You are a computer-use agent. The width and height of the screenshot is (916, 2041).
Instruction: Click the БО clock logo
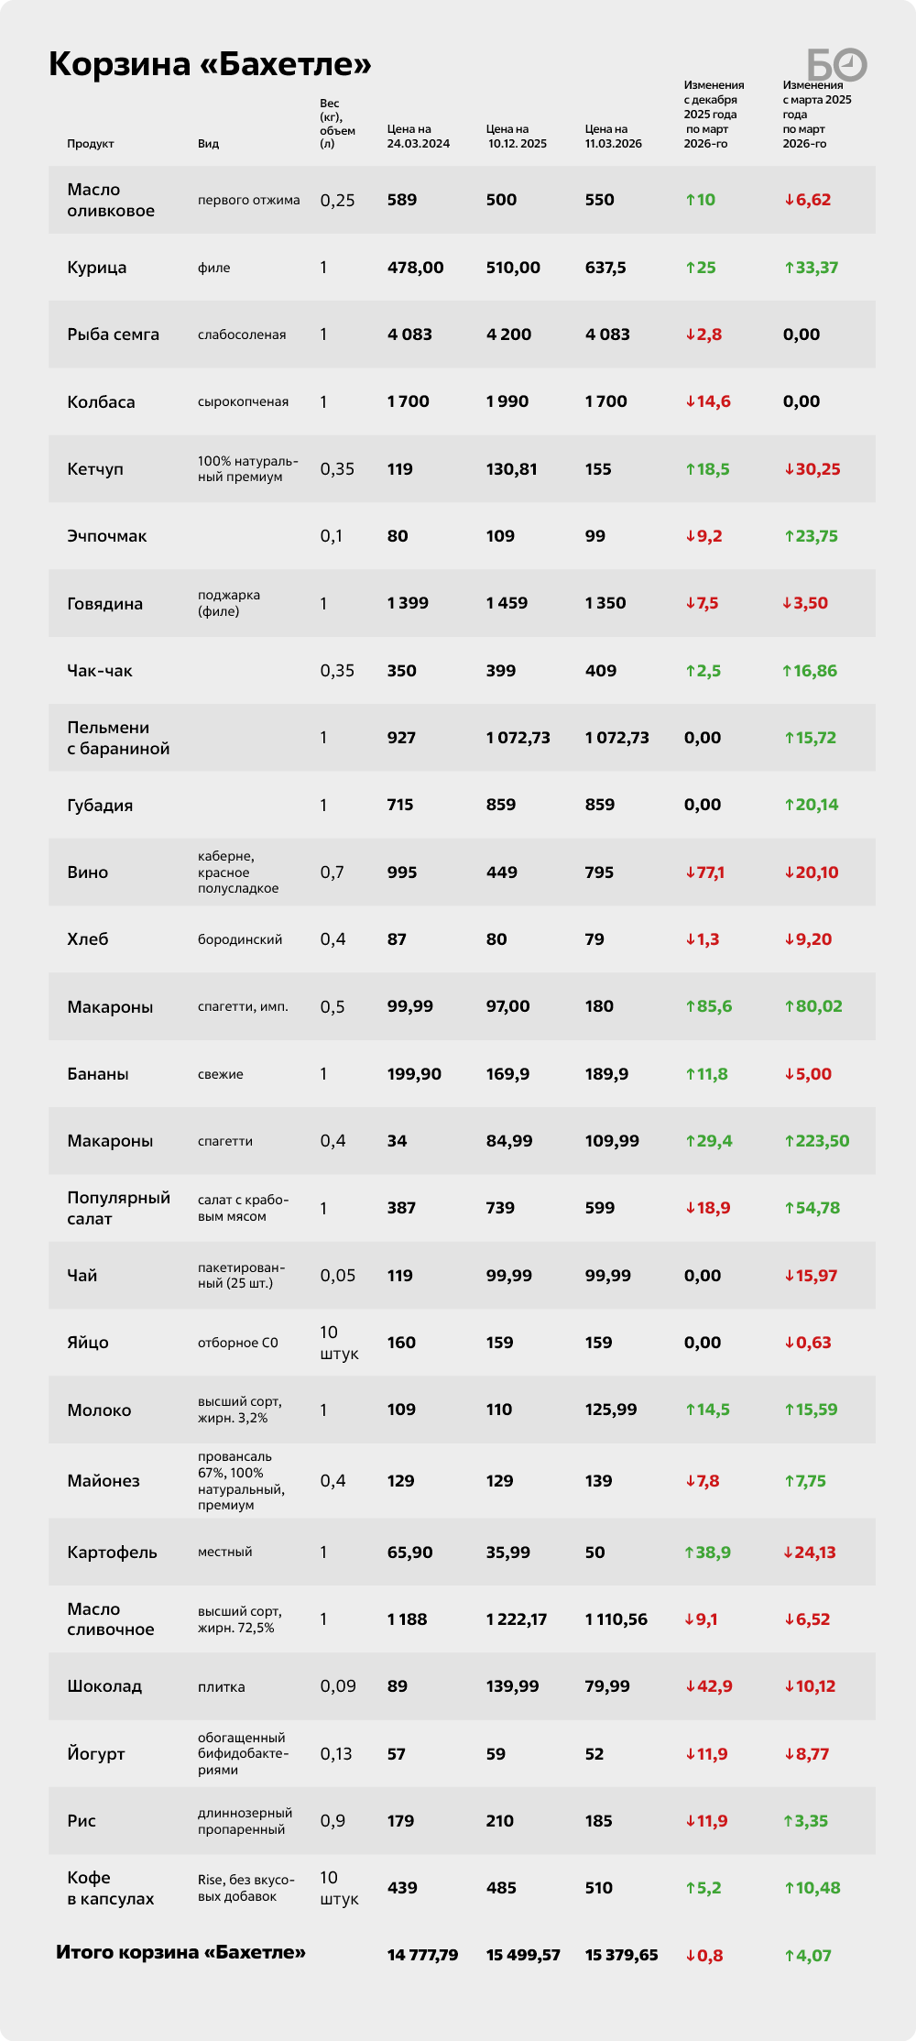point(836,64)
